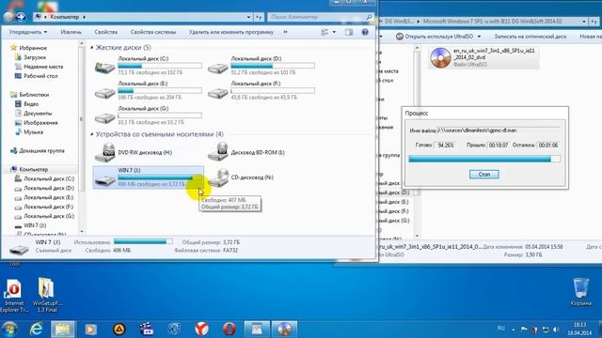Open 'Открыть используя UltraISO' dropdown arrow
This screenshot has height=338, width=602.
tap(479, 37)
